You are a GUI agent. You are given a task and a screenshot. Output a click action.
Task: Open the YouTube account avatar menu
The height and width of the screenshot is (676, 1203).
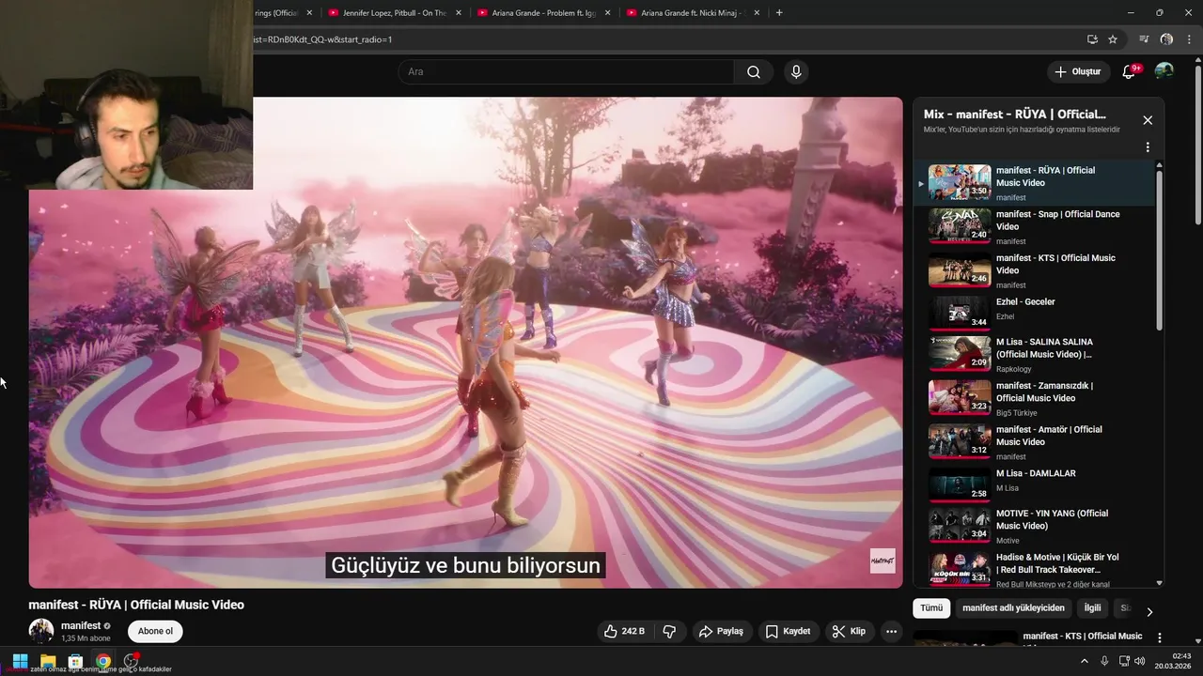click(x=1164, y=71)
